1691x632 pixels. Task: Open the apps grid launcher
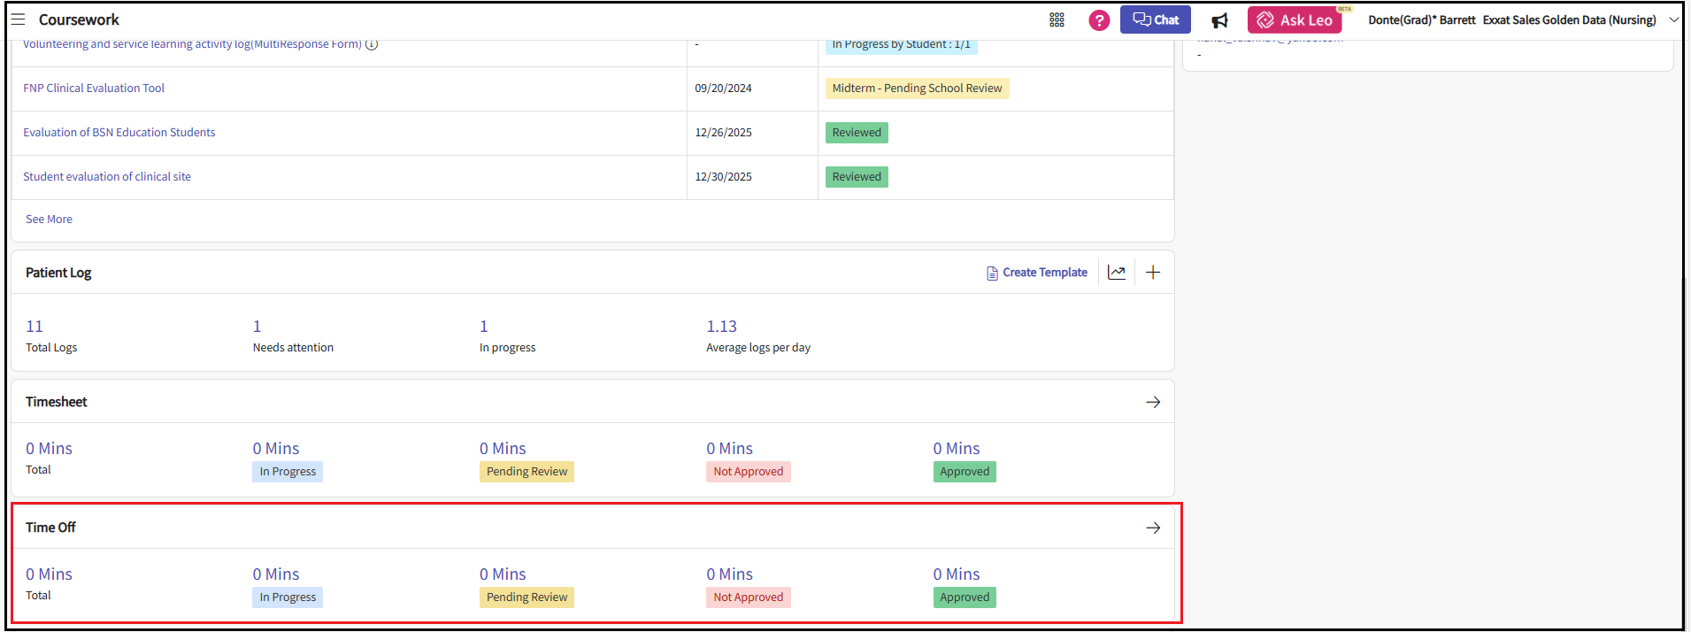pos(1057,19)
